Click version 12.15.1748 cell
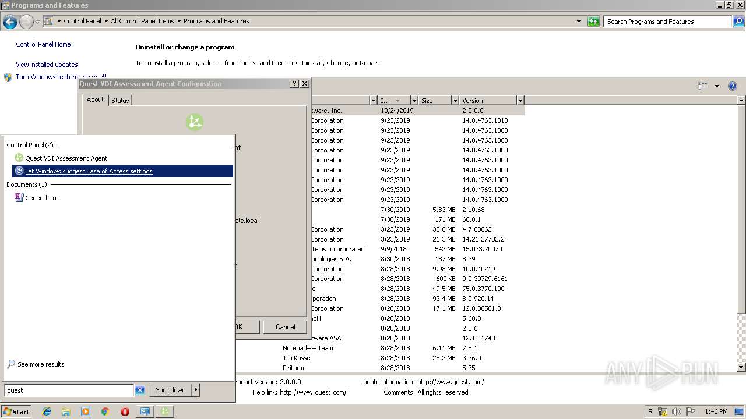This screenshot has height=419, width=746. tap(478, 338)
